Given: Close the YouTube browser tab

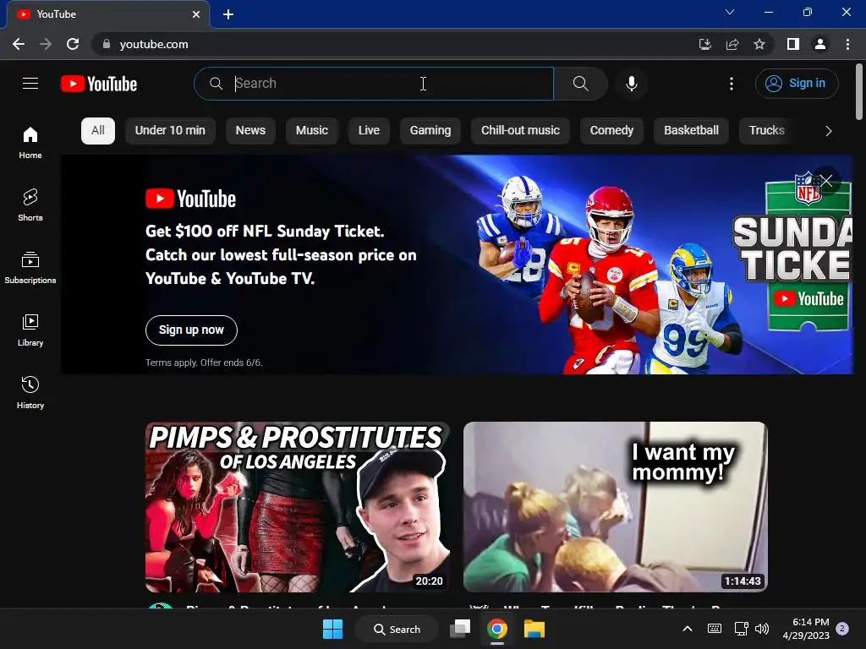Looking at the screenshot, I should [x=196, y=14].
